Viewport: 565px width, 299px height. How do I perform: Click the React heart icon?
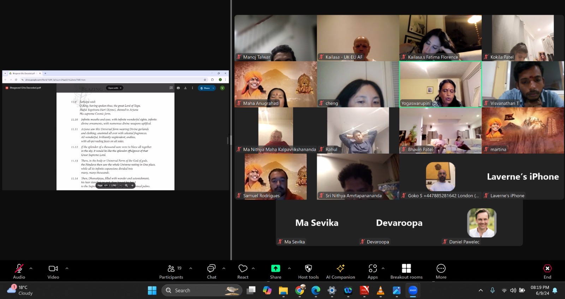[x=243, y=272]
